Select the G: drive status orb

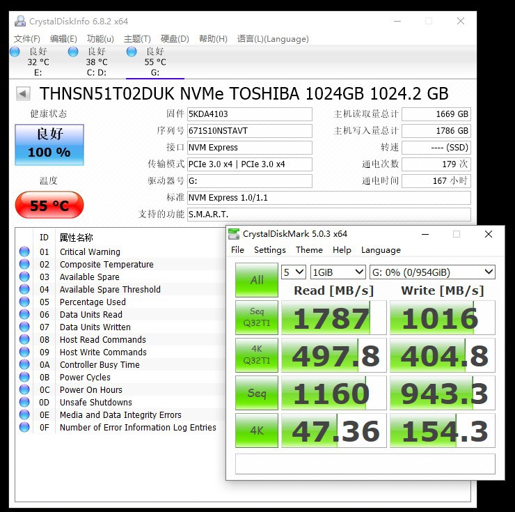[x=132, y=52]
